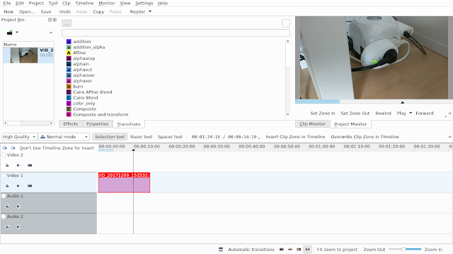Expand the monitor toolbar overflow chevron
The image size is (453, 254).
click(x=450, y=113)
